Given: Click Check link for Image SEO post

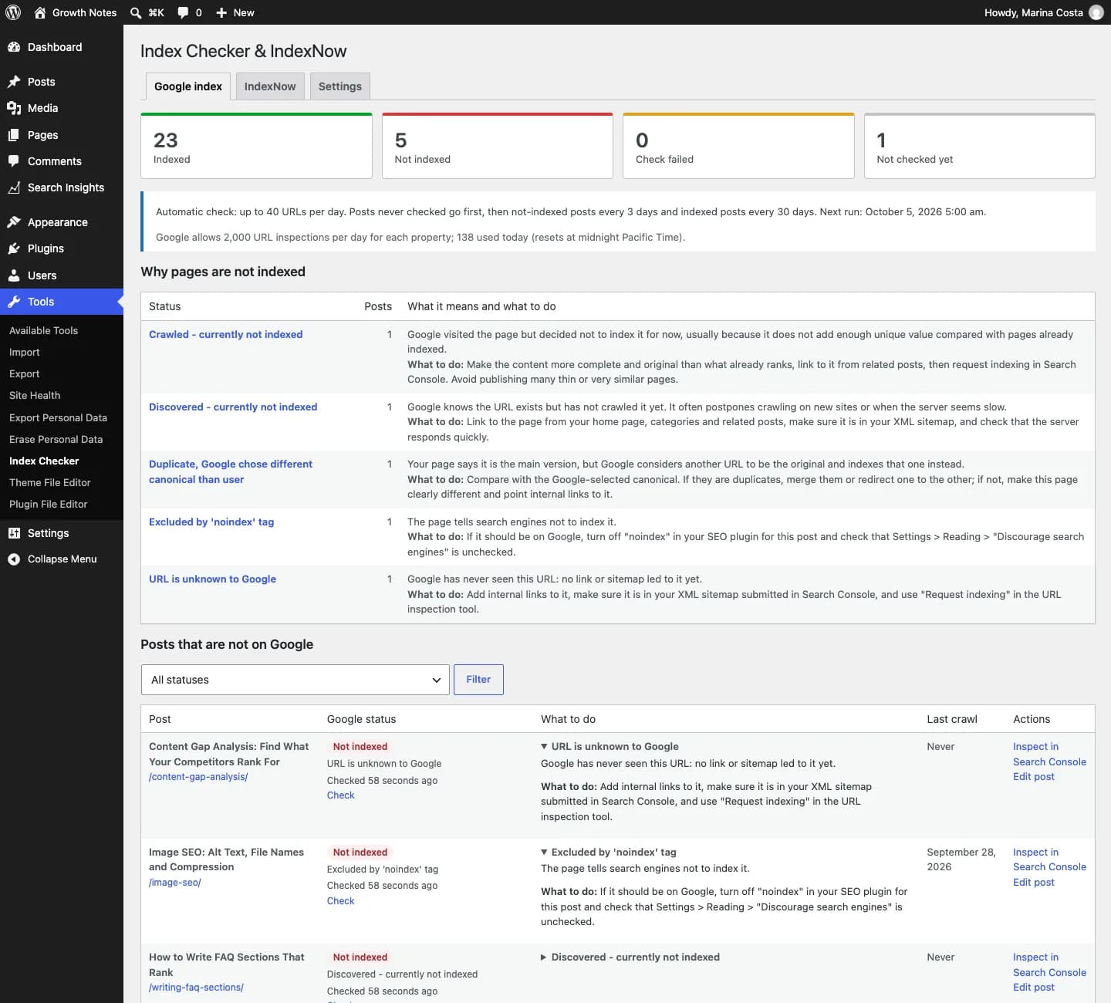Looking at the screenshot, I should tap(340, 901).
